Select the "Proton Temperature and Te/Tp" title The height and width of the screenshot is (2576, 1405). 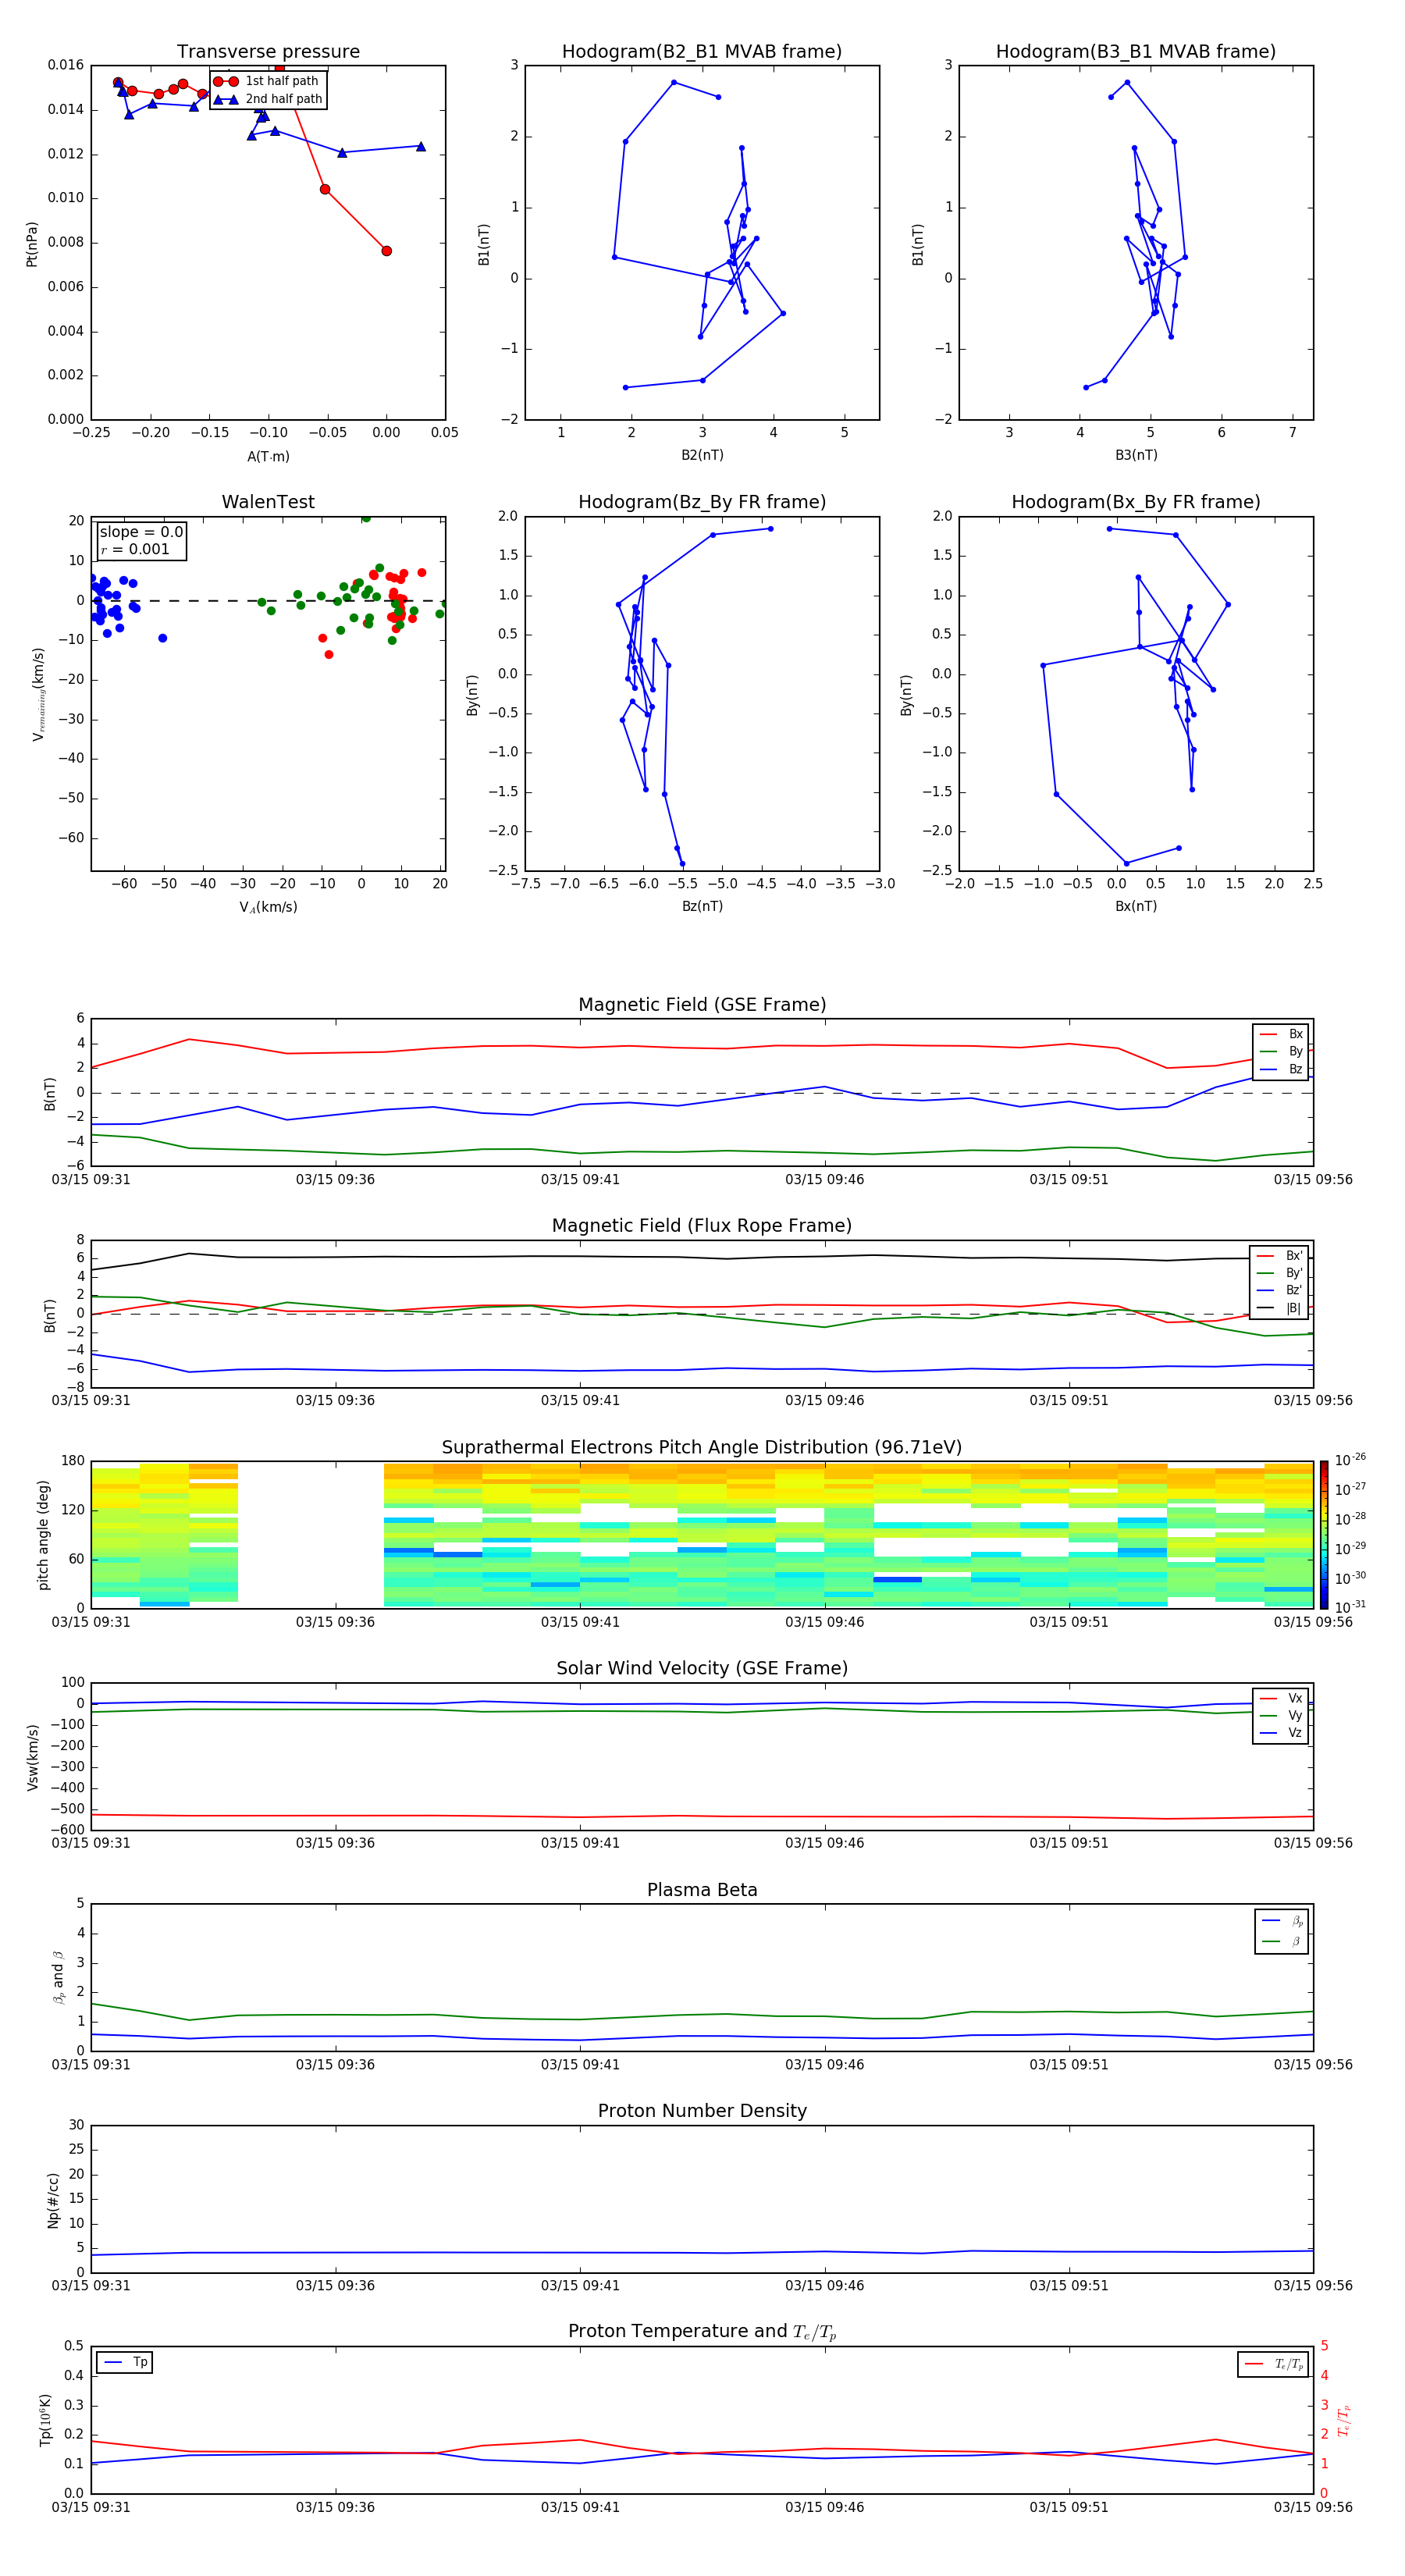click(x=702, y=2332)
